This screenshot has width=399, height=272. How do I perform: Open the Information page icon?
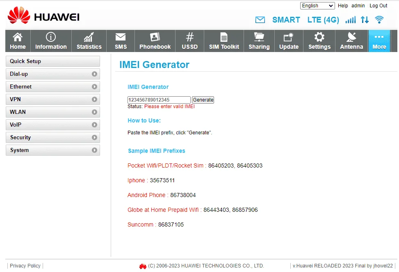[50, 37]
